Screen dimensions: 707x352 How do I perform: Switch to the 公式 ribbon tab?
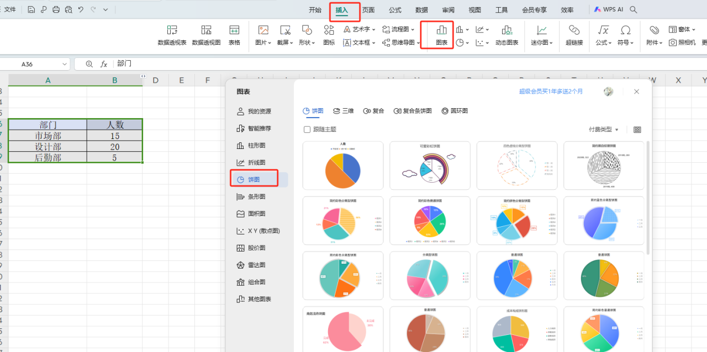click(x=395, y=10)
